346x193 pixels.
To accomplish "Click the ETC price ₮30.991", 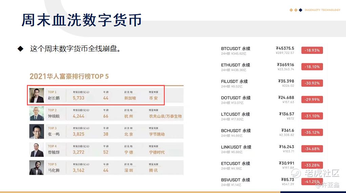I will point(286,163).
